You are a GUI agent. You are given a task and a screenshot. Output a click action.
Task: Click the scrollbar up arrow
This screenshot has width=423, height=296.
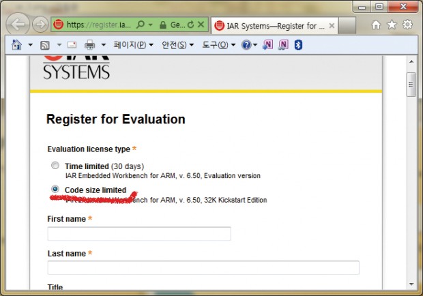tap(411, 62)
